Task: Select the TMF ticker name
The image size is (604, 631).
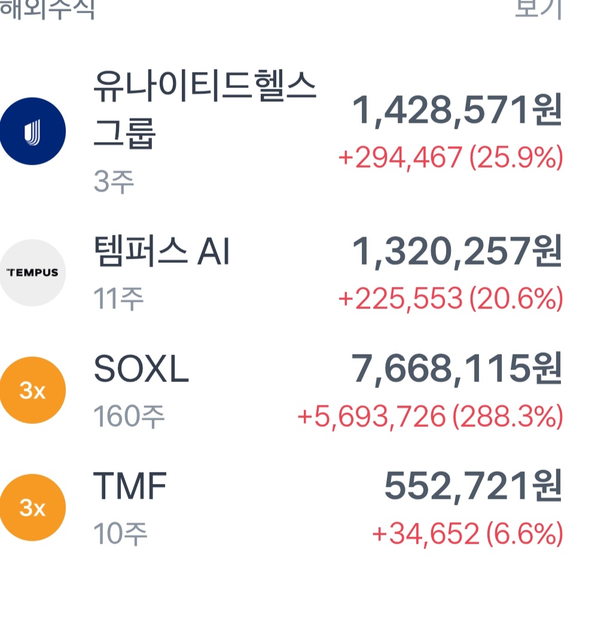Action: [x=130, y=486]
